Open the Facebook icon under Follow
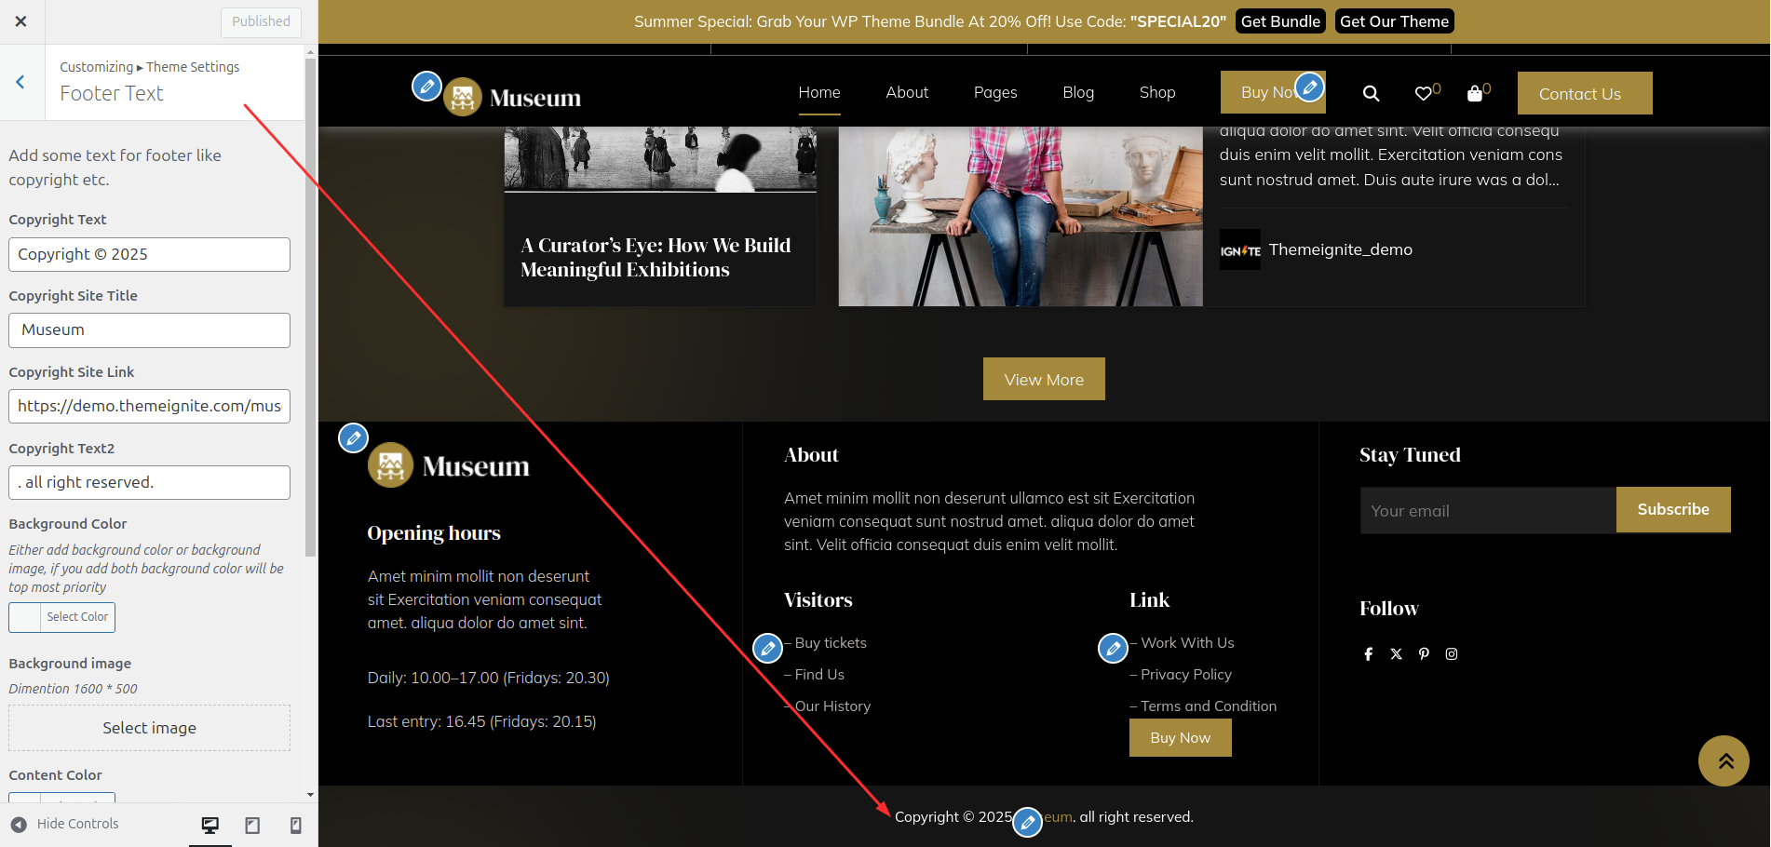1771x847 pixels. [1368, 654]
